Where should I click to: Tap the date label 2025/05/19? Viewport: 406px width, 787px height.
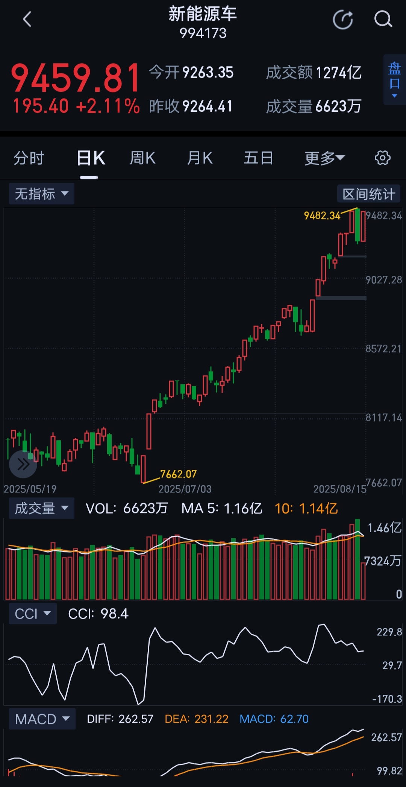30,489
